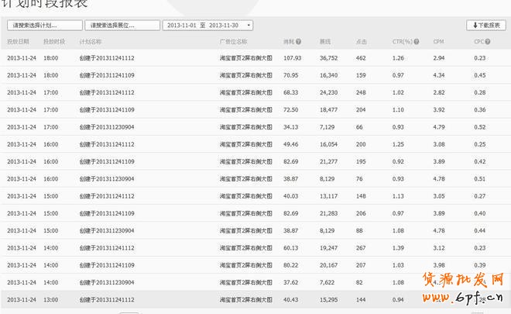Open the 请搜索选择计划 plan selector
The height and width of the screenshot is (314, 511).
[x=43, y=26]
